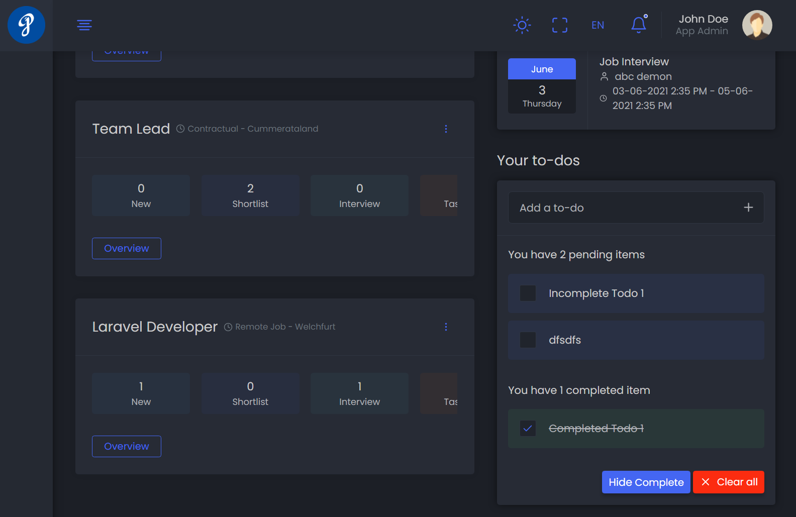Click John Doe's profile avatar
The width and height of the screenshot is (796, 517).
pos(757,25)
